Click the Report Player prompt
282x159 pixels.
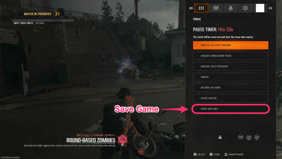tap(234, 154)
